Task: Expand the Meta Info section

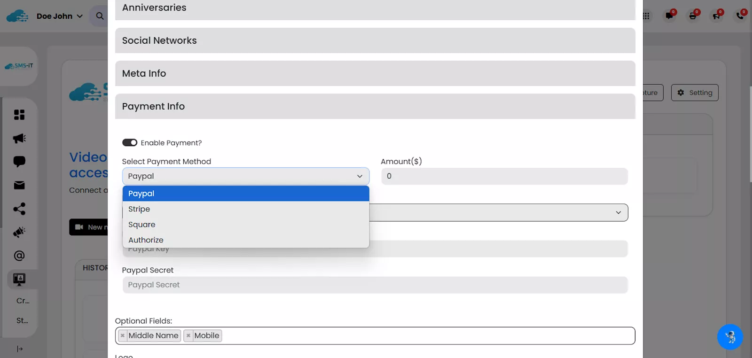Action: pyautogui.click(x=375, y=73)
